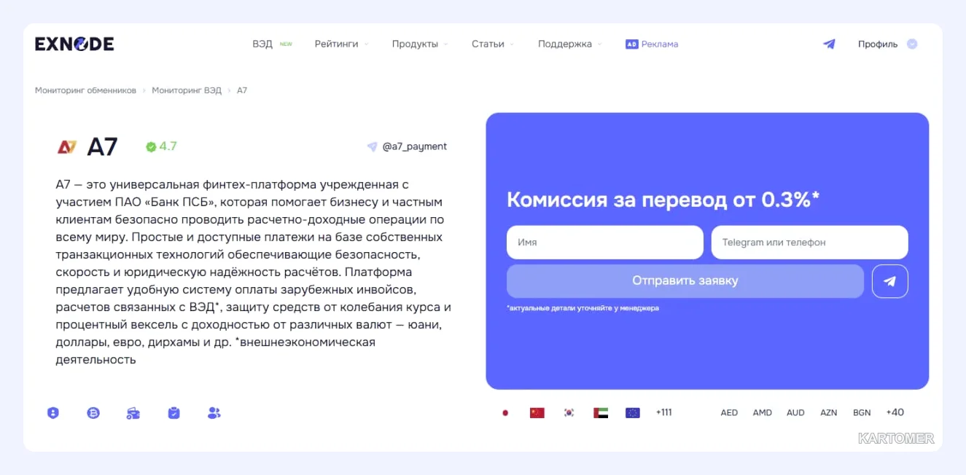Viewport: 966px width, 475px height.
Task: Click the green verified rating badge
Action: click(x=151, y=146)
